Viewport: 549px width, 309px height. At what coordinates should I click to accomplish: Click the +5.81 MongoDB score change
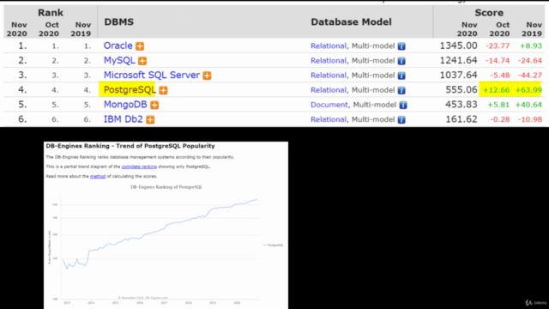tap(498, 105)
